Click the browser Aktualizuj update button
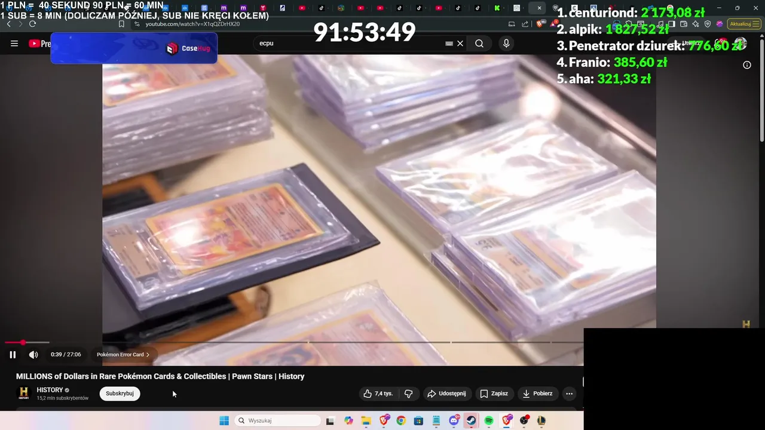 pos(744,24)
